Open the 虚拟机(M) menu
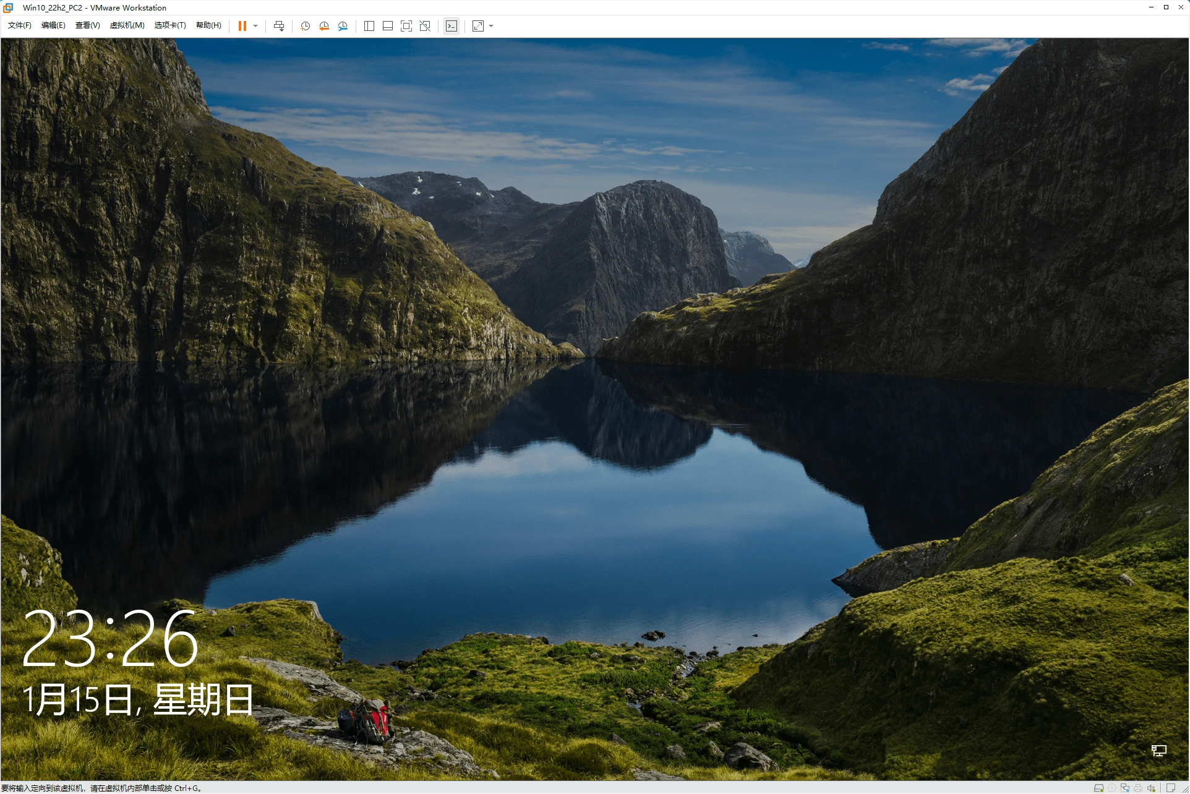 point(127,25)
